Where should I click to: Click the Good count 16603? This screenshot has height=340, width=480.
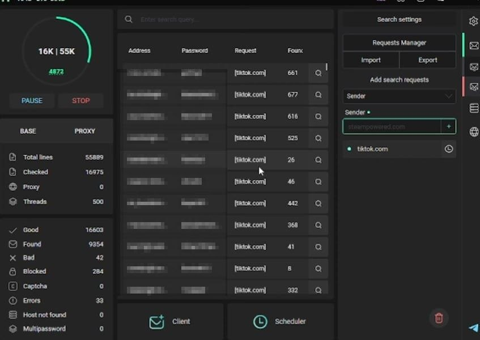coord(94,230)
